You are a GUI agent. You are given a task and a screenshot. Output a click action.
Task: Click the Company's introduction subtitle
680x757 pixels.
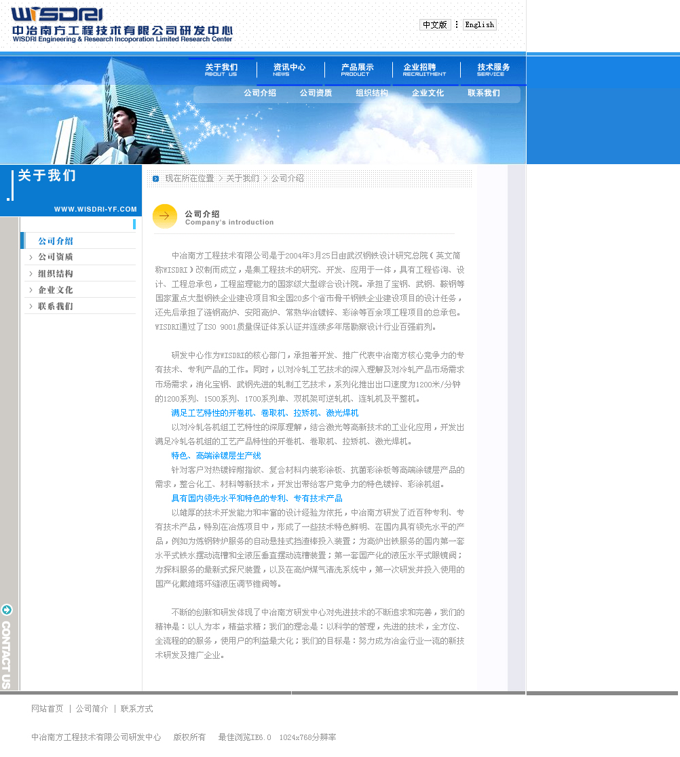[229, 222]
